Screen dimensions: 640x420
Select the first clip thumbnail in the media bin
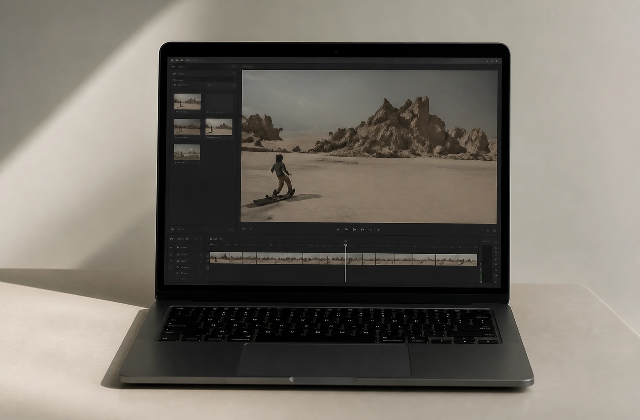[187, 102]
